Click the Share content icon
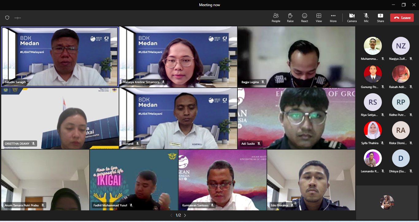The width and height of the screenshot is (419, 222). pyautogui.click(x=380, y=17)
